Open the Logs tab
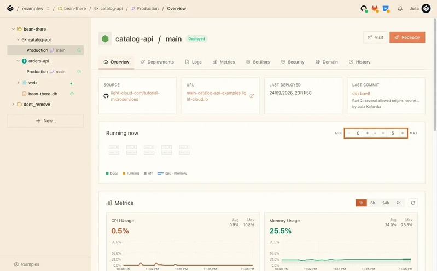Viewport: 437px width, 271px height. 193,62
